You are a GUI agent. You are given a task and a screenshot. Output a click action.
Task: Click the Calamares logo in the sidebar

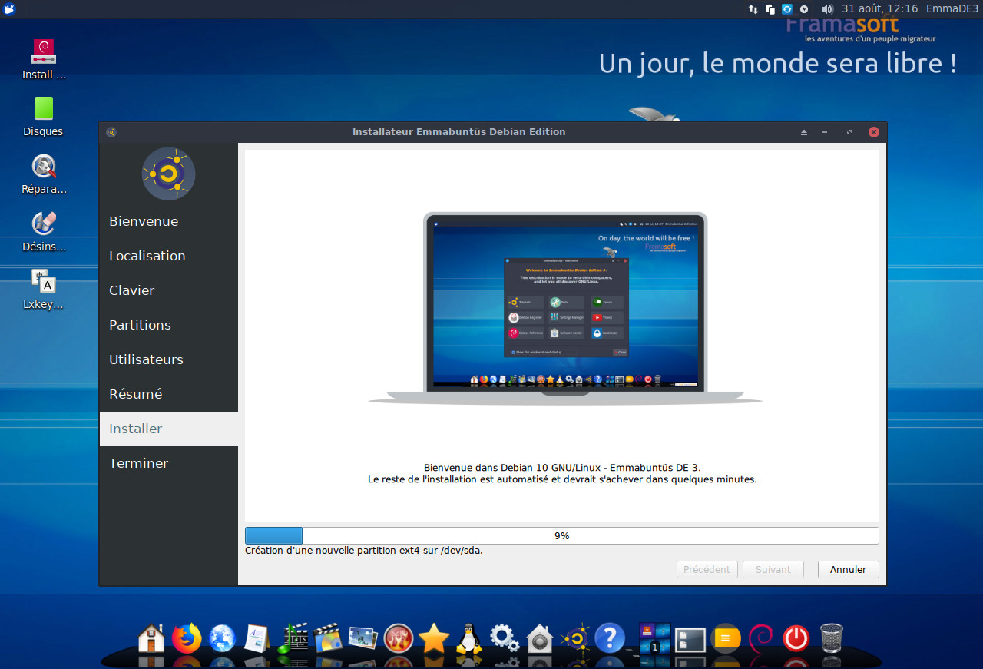pyautogui.click(x=168, y=174)
